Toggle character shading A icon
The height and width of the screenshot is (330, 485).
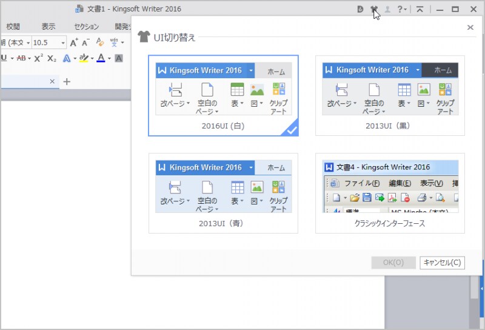coord(119,58)
